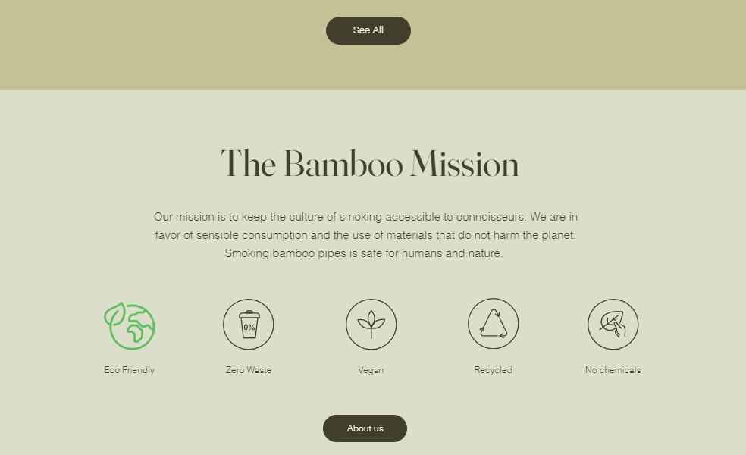Select the No chemicals label text

[x=613, y=370]
